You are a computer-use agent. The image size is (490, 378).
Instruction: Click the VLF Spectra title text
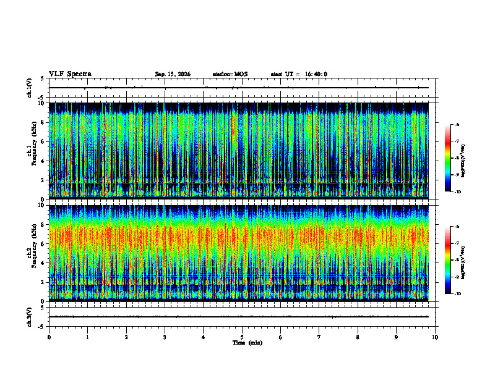pos(70,74)
